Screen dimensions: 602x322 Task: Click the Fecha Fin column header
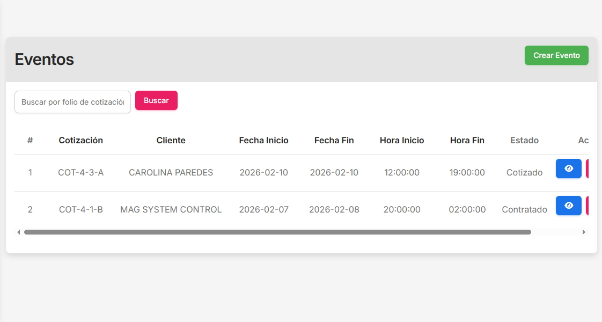tap(334, 141)
